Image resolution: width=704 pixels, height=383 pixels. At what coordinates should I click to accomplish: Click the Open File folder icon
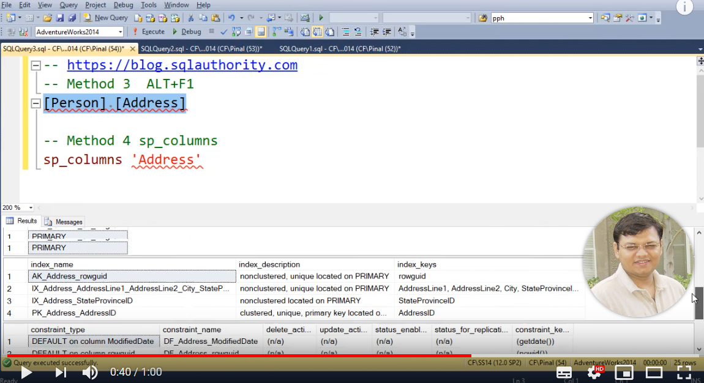click(x=47, y=18)
